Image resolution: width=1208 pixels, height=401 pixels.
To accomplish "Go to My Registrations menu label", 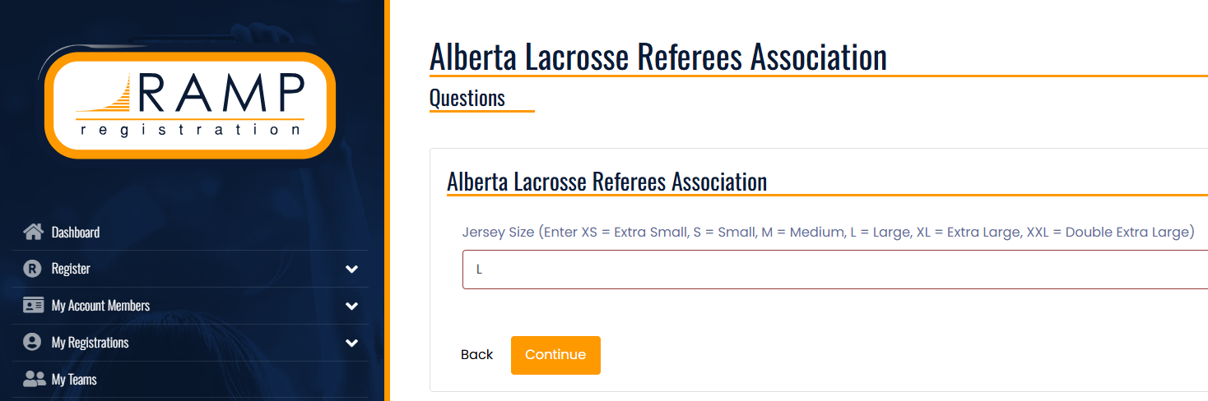I will pyautogui.click(x=90, y=343).
